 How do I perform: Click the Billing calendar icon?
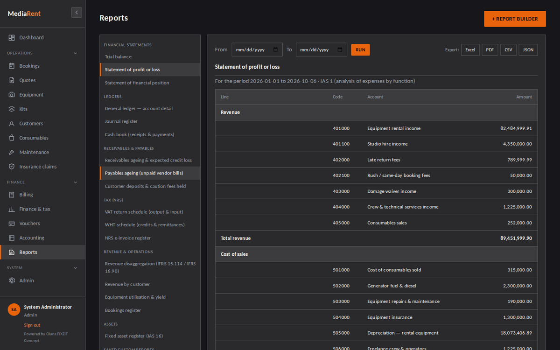click(12, 195)
